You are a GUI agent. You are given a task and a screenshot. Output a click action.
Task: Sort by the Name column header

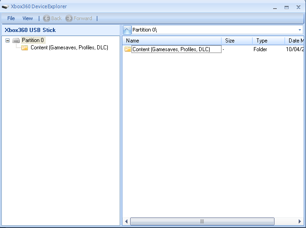click(172, 41)
